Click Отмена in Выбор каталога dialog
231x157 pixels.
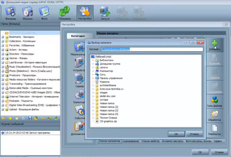pyautogui.click(x=194, y=134)
